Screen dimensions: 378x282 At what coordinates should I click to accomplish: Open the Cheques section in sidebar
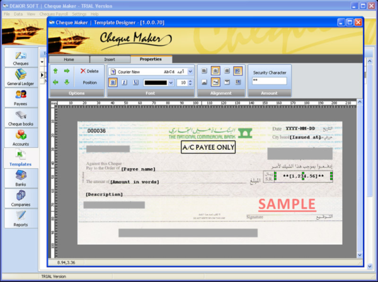(x=20, y=58)
